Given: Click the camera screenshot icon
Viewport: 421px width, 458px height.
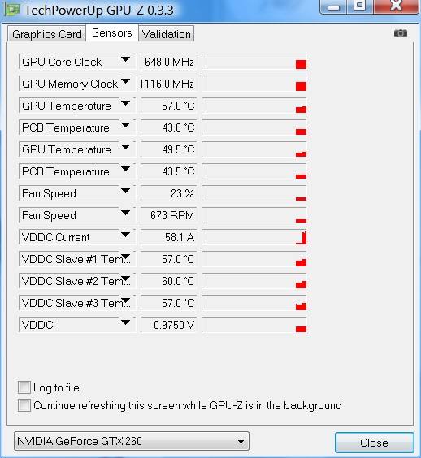Looking at the screenshot, I should pos(400,33).
